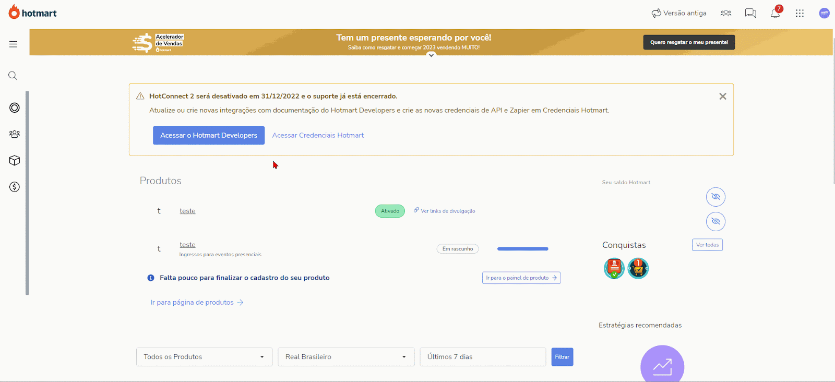Open the people group icon in sidebar
Screen dimensions: 835x382
point(15,134)
